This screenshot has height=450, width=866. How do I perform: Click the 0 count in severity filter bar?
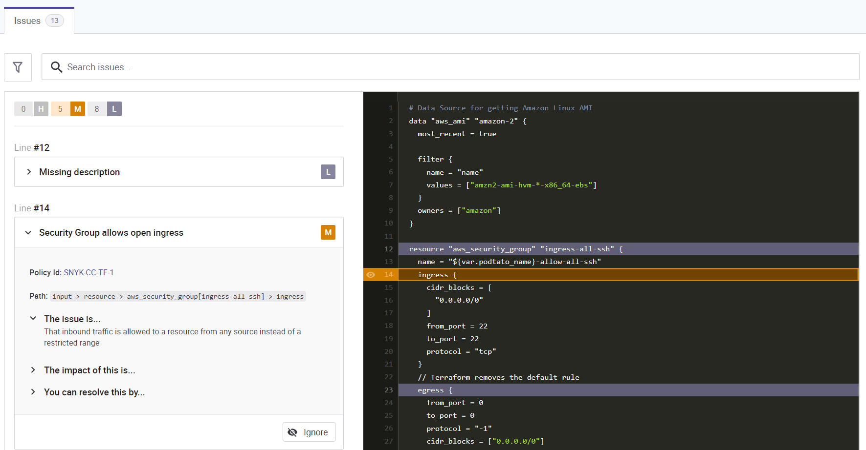23,109
